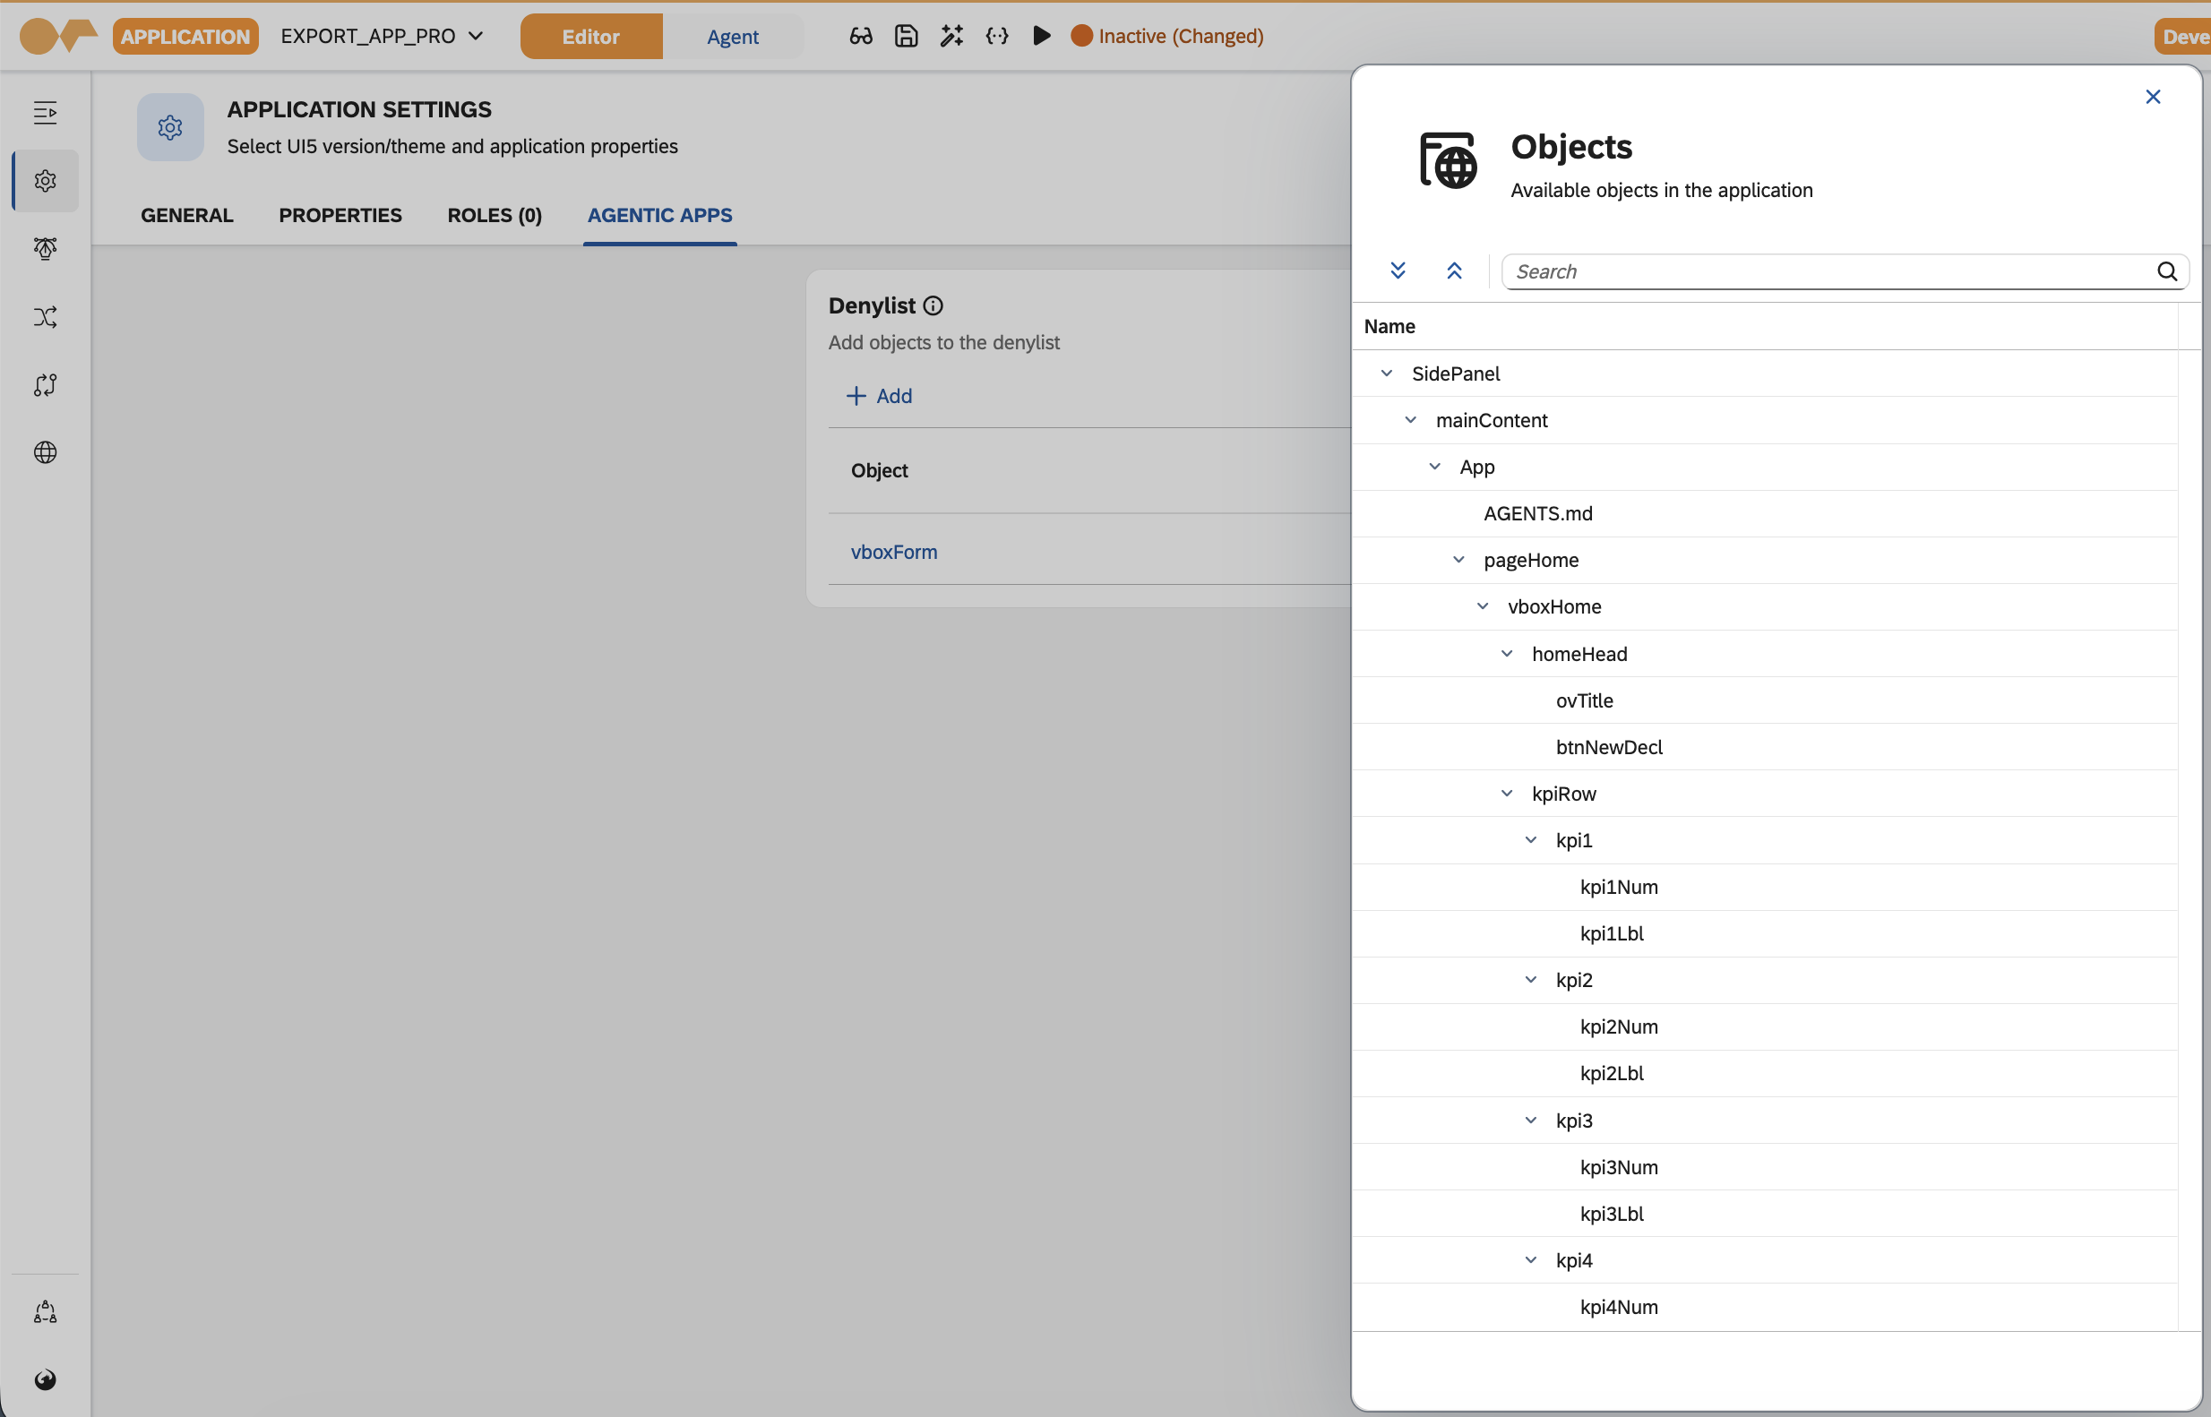Screen dimensions: 2211x1417
Task: Click the save disk icon
Action: click(x=907, y=36)
